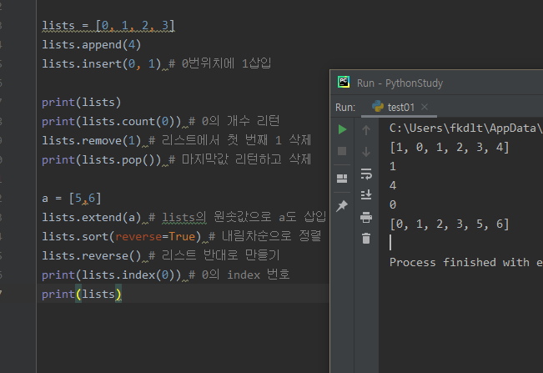
Task: Click the 'Run:' label in Run panel
Action: 345,108
